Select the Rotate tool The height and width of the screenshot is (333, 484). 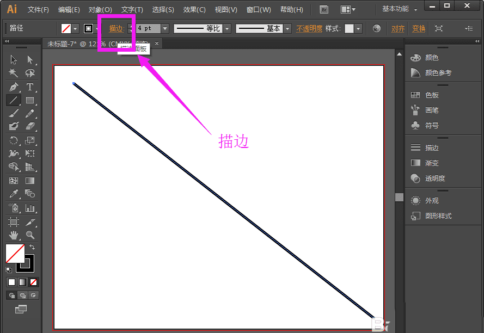click(13, 140)
